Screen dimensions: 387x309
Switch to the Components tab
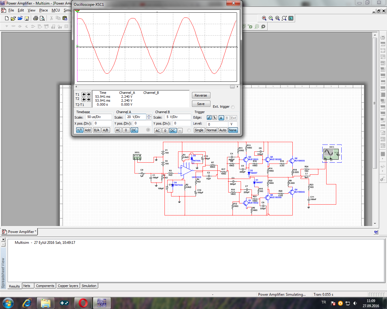click(45, 286)
